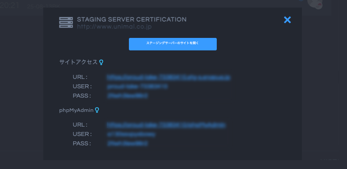Image resolution: width=347 pixels, height=169 pixels.
Task: Click the http://www.unimal.co.jp subtitle text
Action: pyautogui.click(x=114, y=27)
